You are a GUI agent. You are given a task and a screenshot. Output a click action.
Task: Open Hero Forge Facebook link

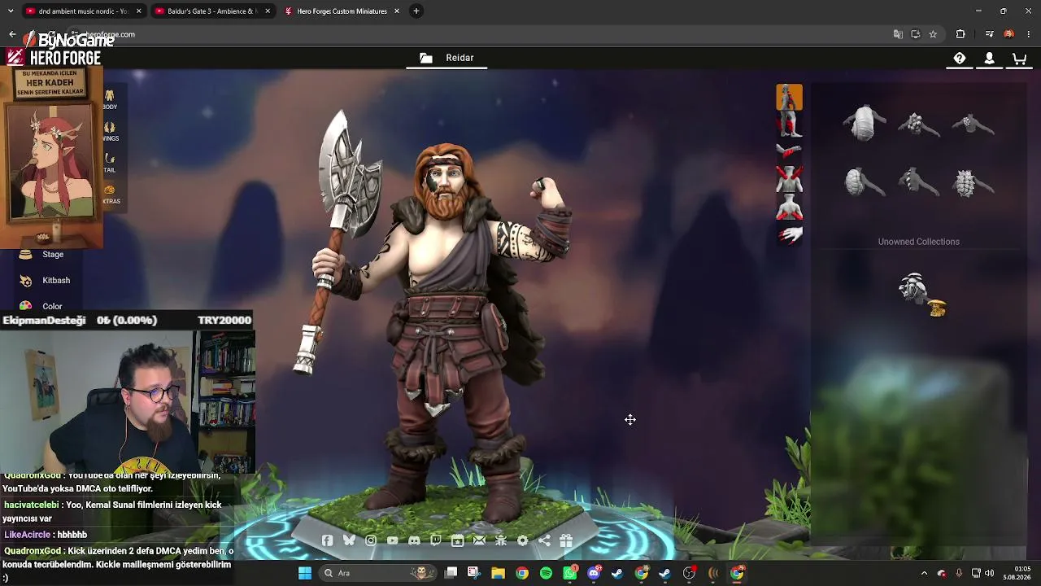327,540
